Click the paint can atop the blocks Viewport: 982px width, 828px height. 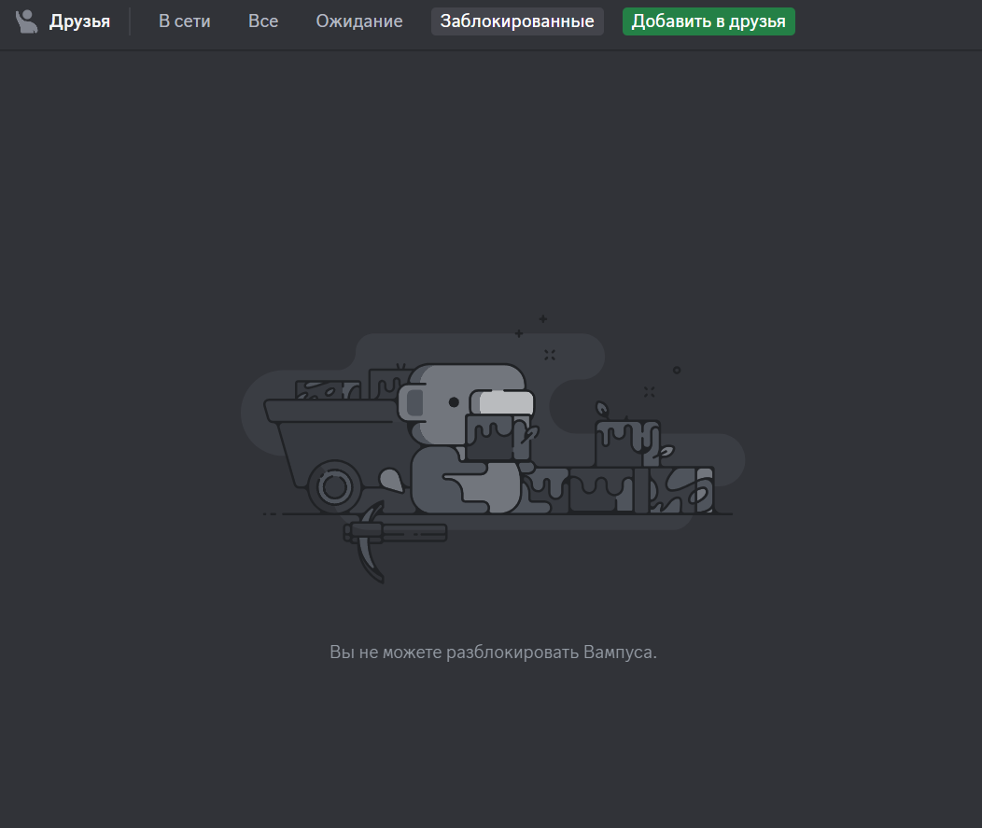click(625, 443)
